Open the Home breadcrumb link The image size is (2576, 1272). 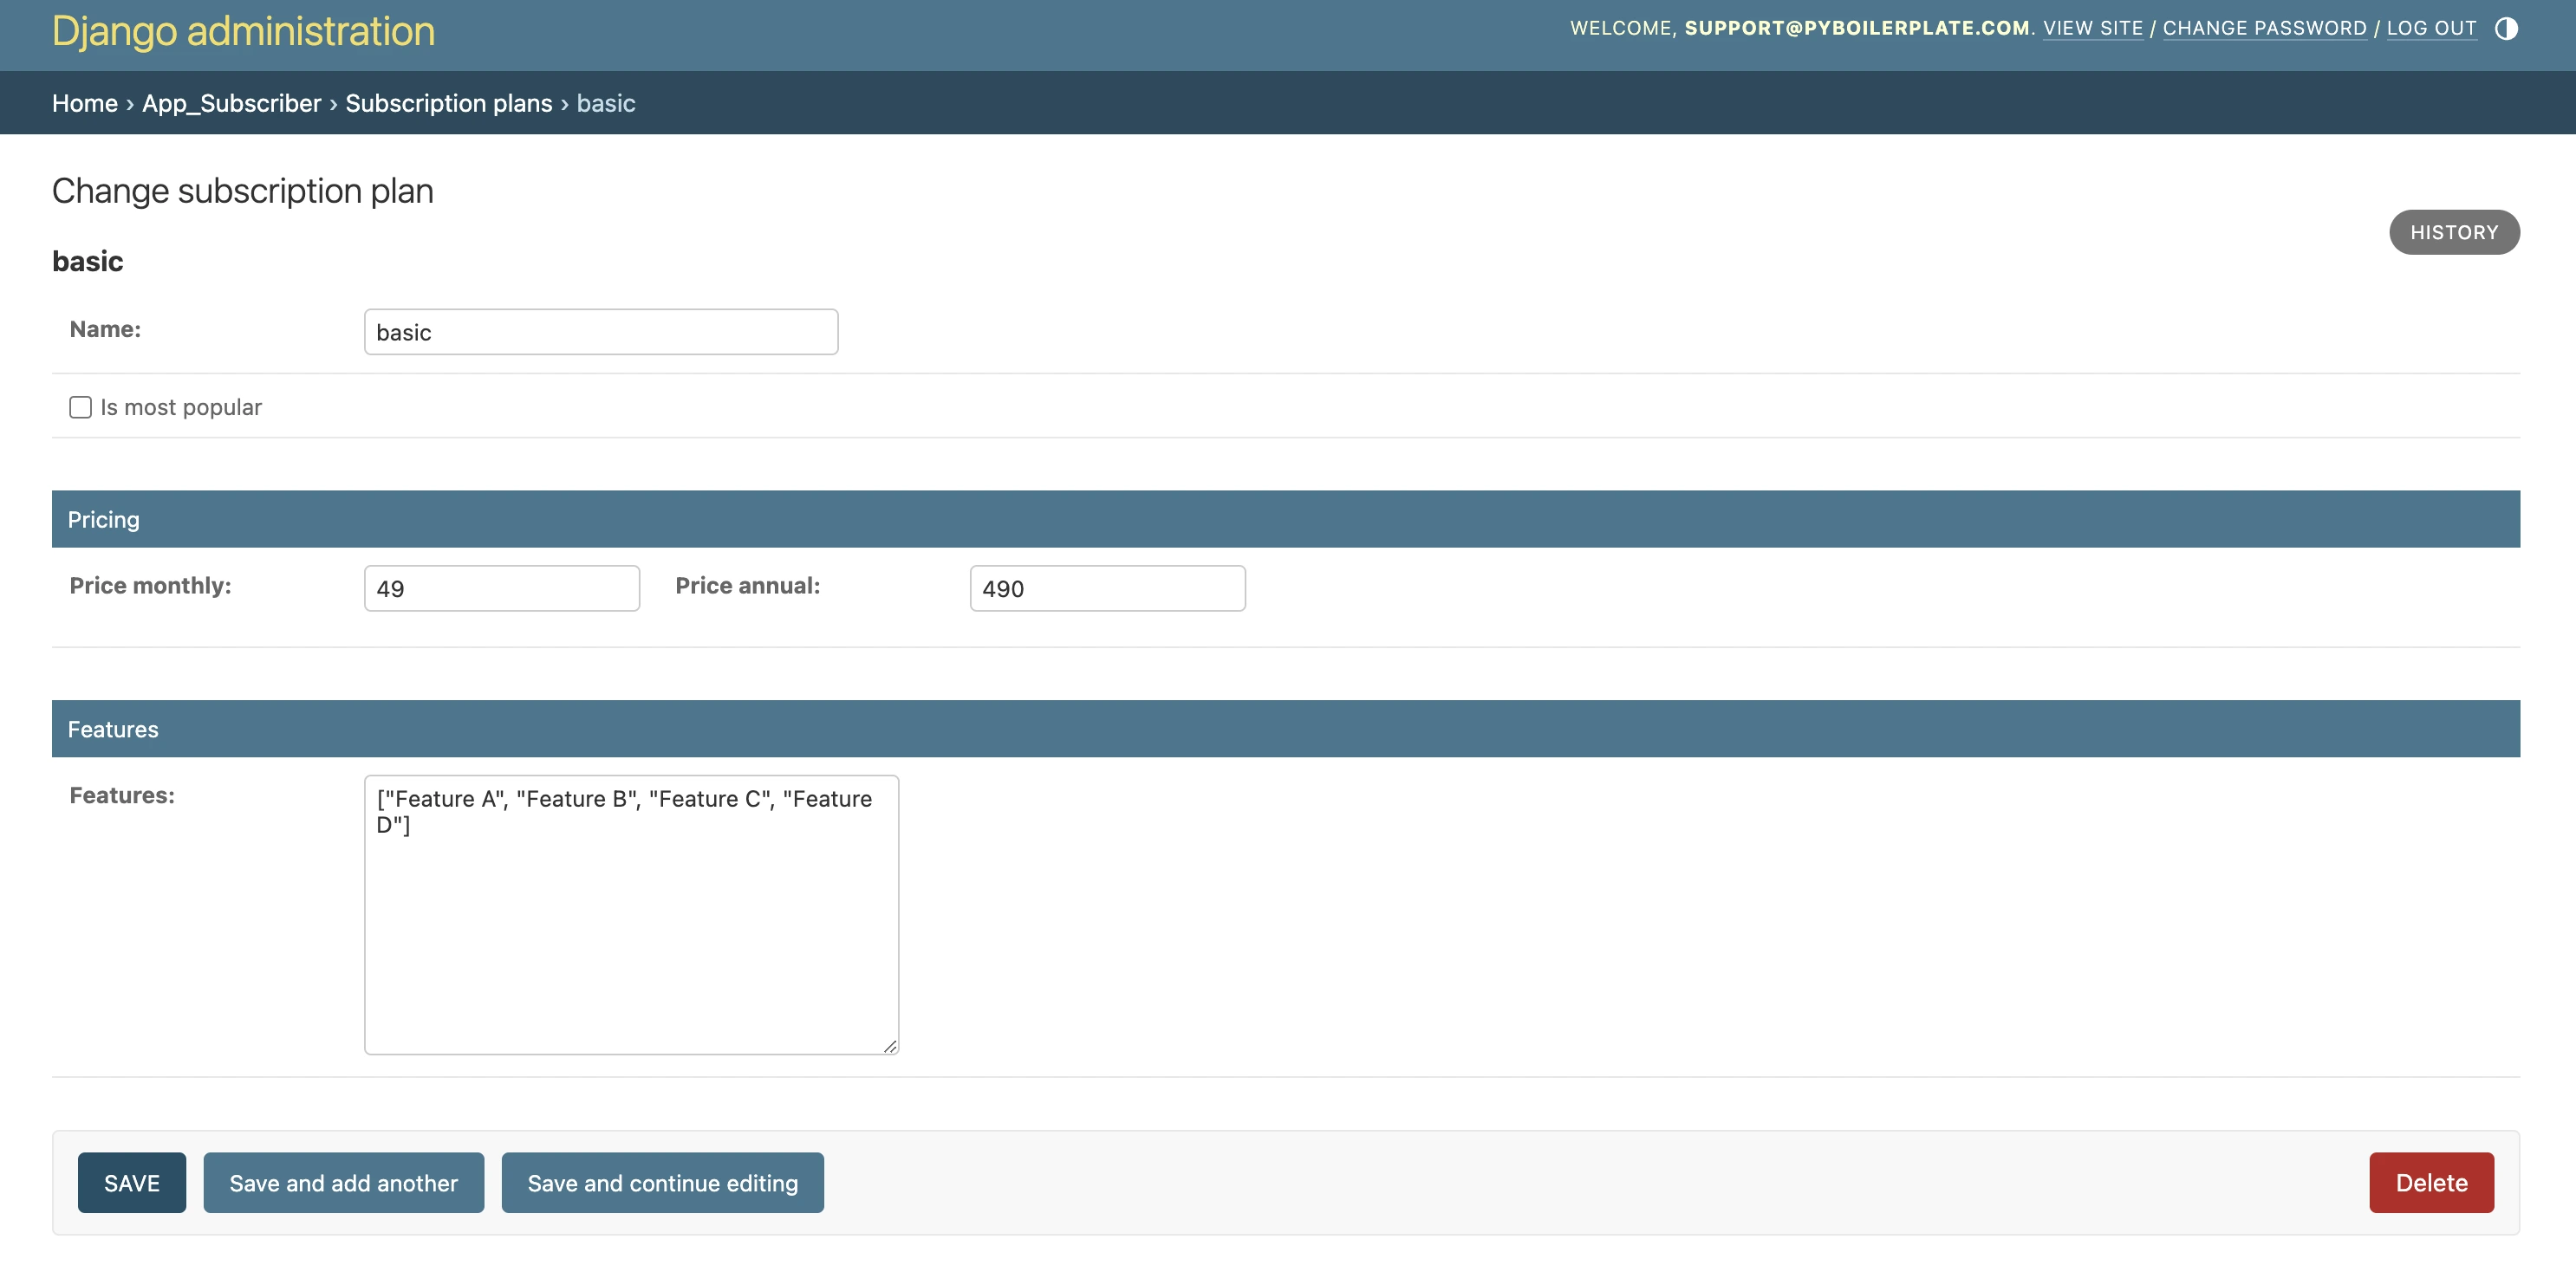click(x=84, y=103)
